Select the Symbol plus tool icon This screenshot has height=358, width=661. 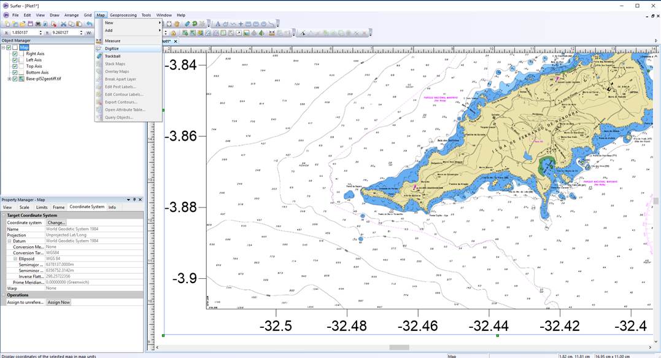point(241,24)
